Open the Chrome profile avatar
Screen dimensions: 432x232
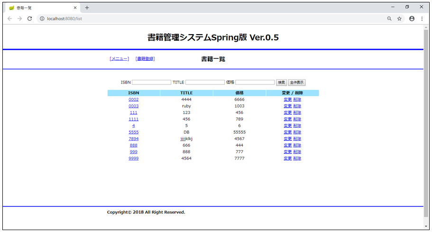click(x=412, y=19)
